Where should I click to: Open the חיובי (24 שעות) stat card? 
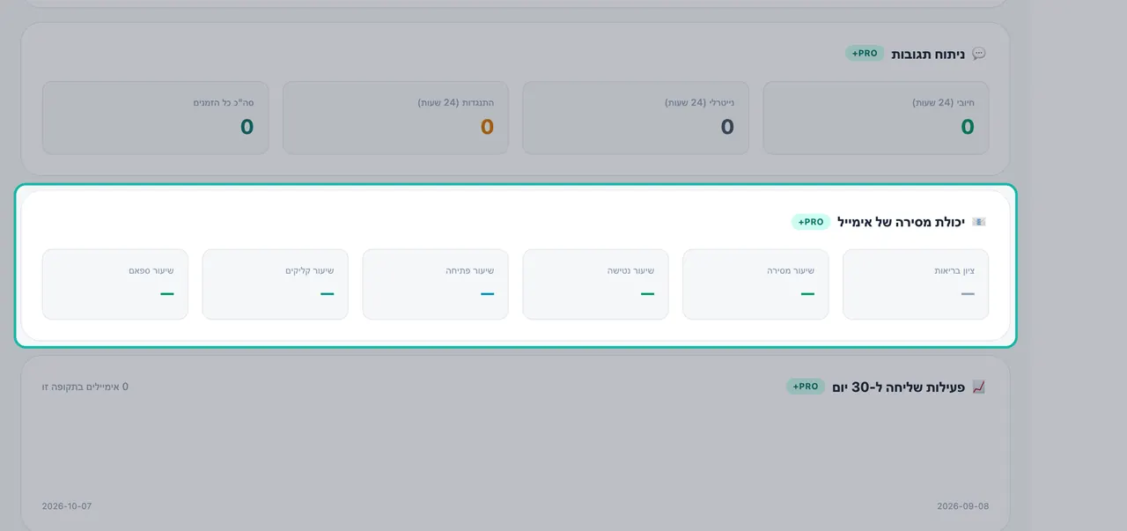875,118
